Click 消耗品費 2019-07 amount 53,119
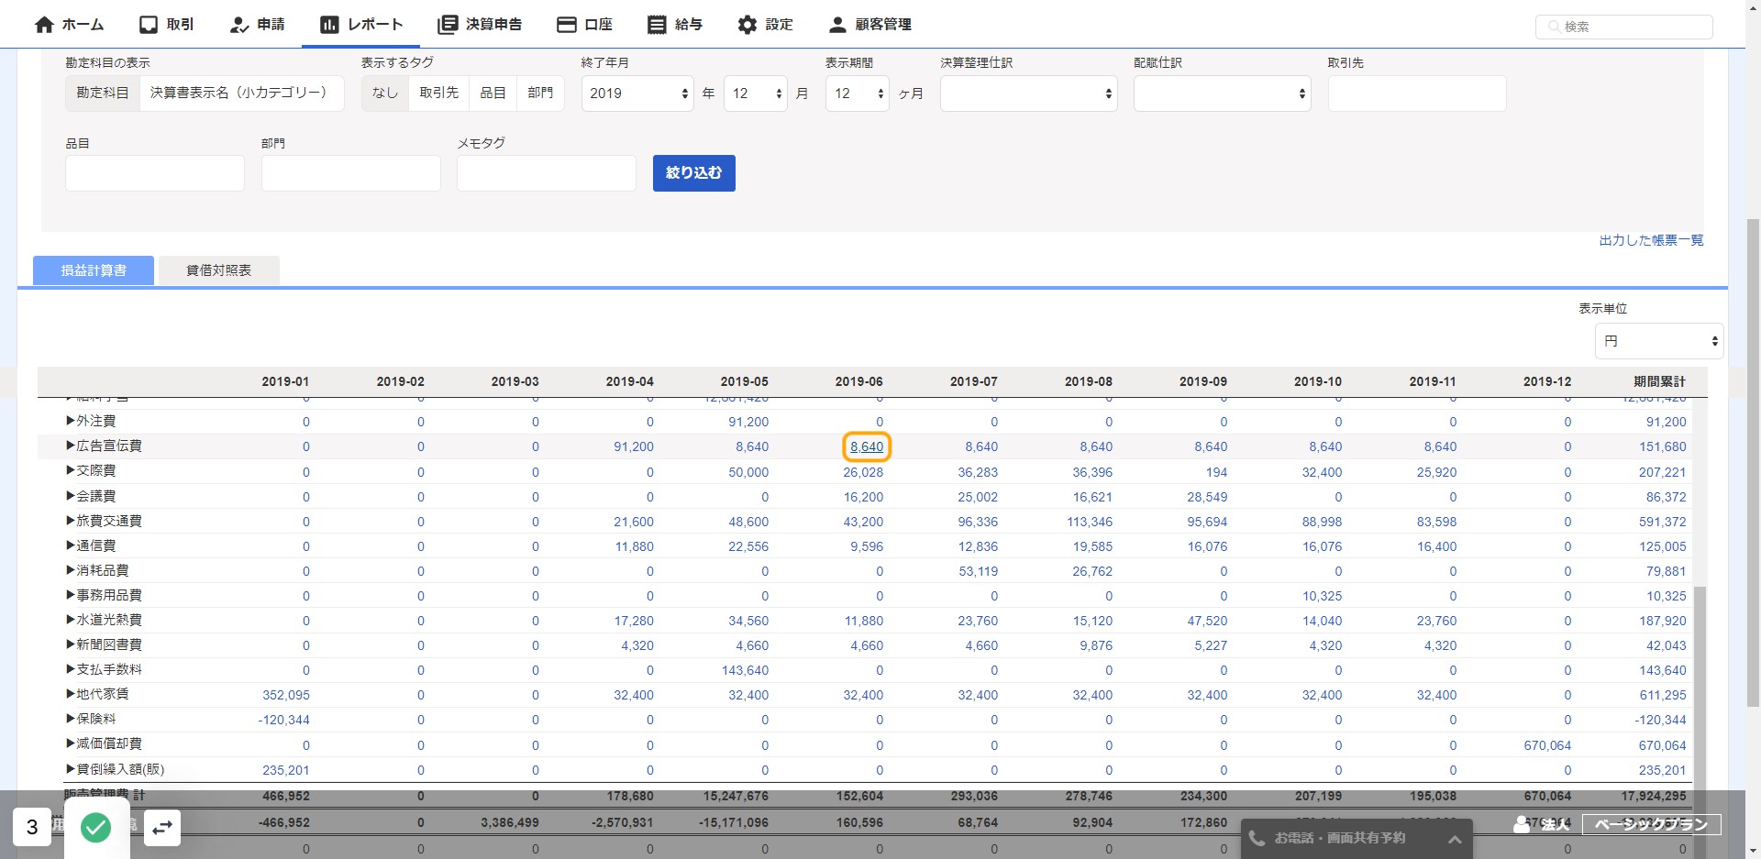This screenshot has width=1761, height=859. (x=979, y=571)
